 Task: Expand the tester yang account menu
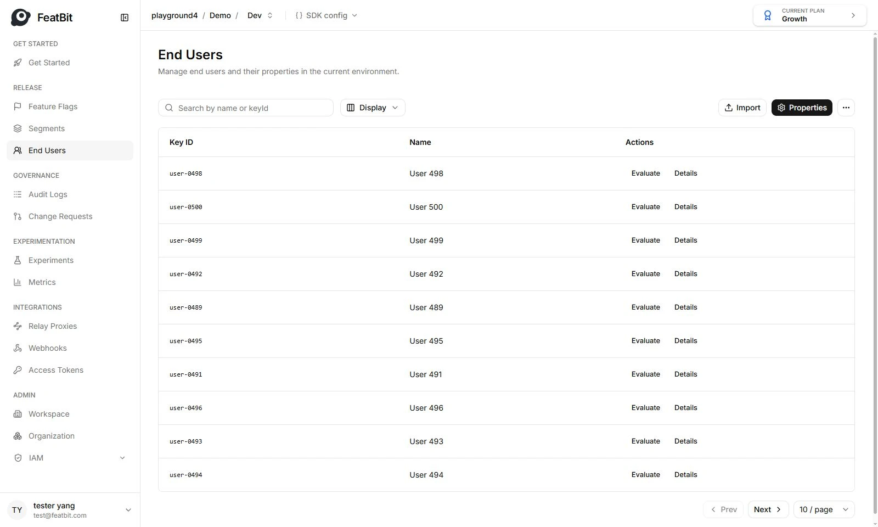(x=128, y=510)
